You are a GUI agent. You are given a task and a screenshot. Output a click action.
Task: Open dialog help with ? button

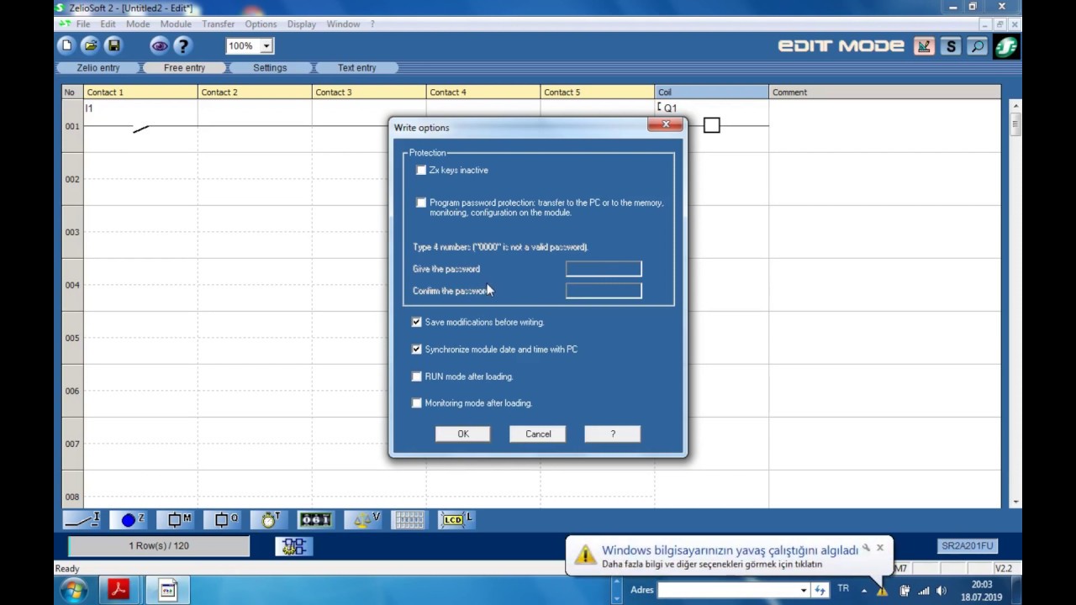[613, 434]
